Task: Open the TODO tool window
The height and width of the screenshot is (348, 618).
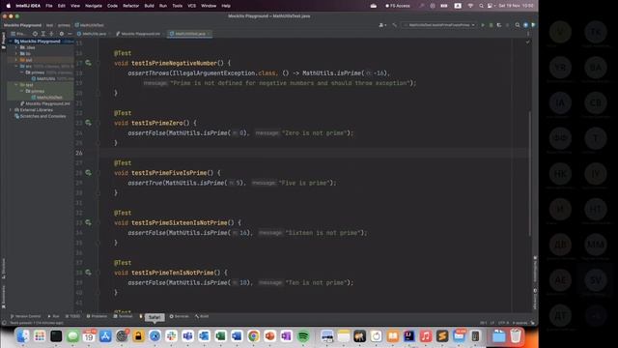Action: [73, 316]
